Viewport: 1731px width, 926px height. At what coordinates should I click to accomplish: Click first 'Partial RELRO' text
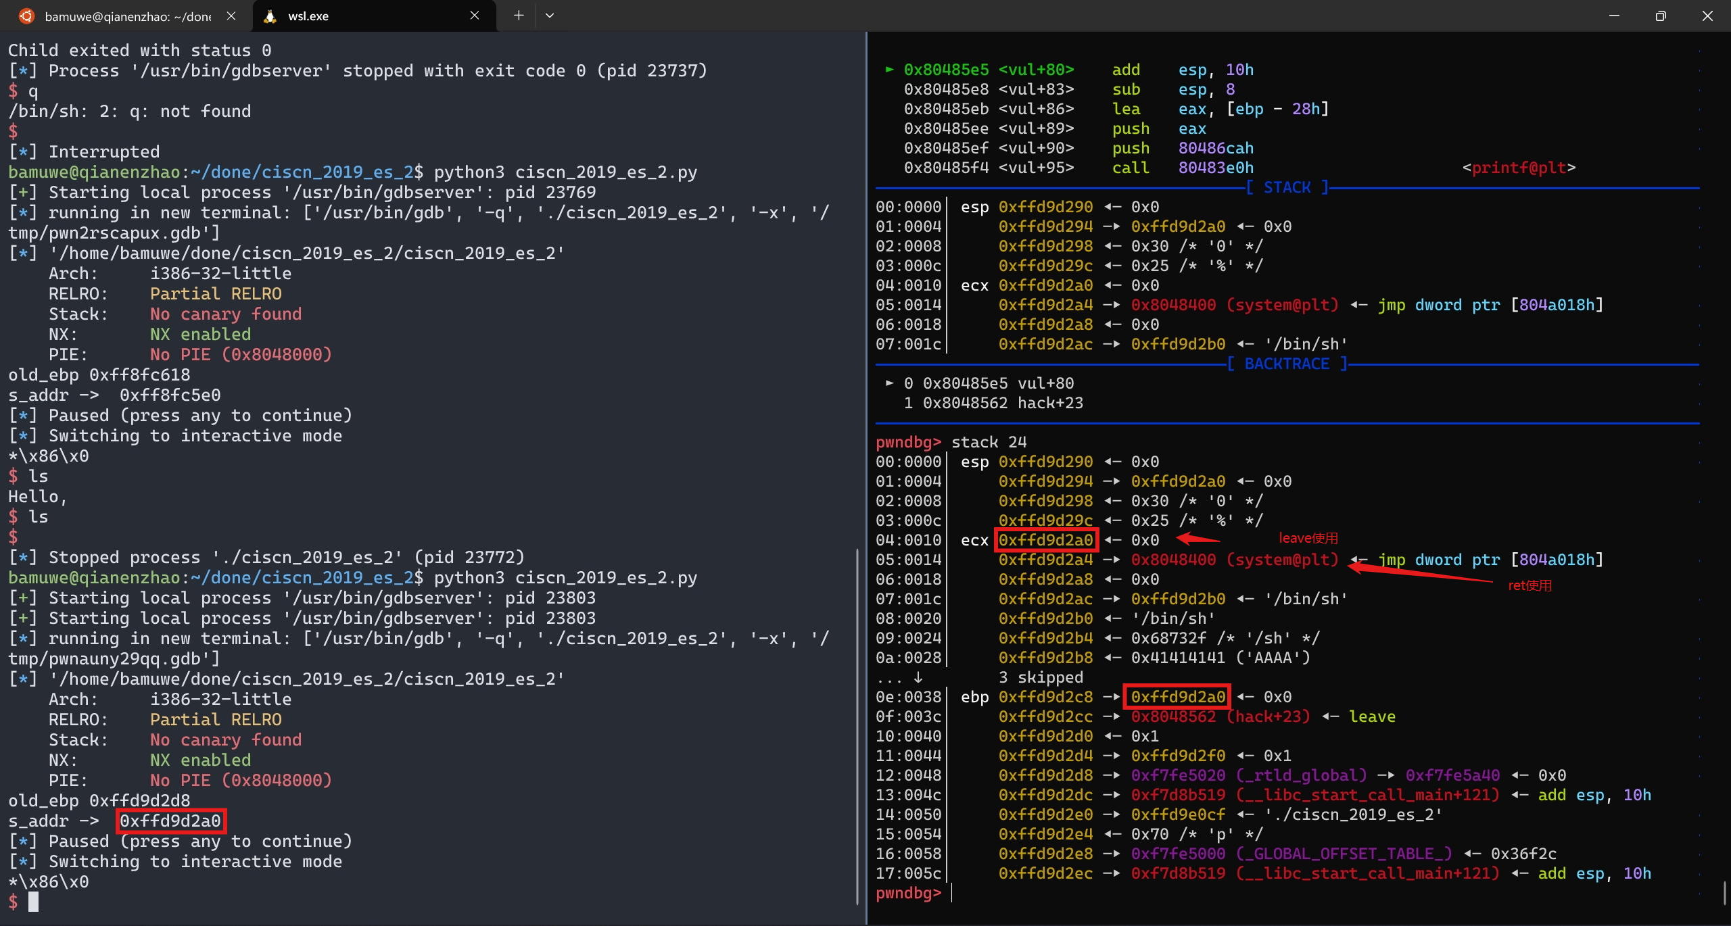(216, 294)
